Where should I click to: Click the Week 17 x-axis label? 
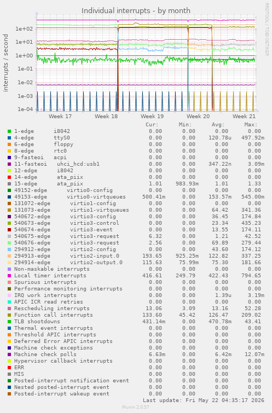pyautogui.click(x=60, y=116)
